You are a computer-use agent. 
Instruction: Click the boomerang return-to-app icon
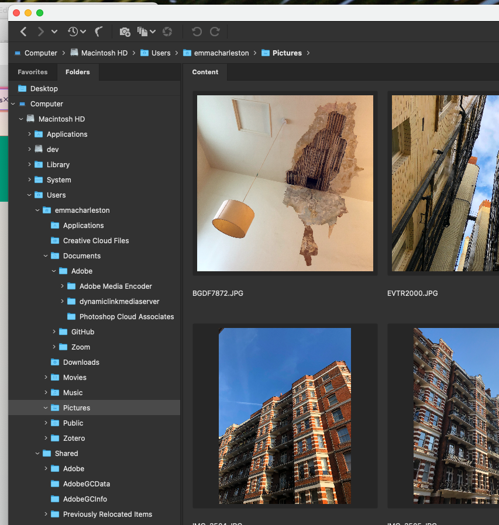point(98,32)
